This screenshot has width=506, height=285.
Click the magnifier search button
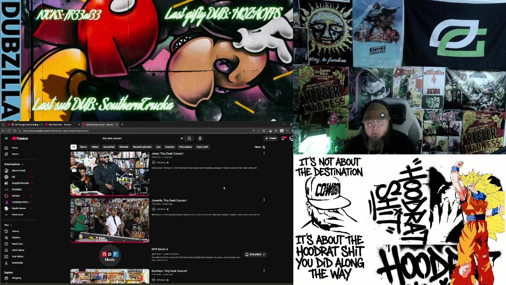coord(189,139)
